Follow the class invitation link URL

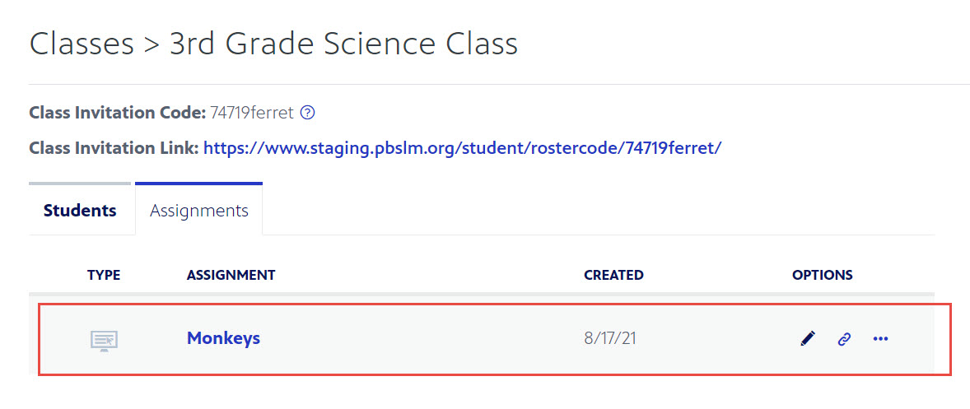coord(462,148)
